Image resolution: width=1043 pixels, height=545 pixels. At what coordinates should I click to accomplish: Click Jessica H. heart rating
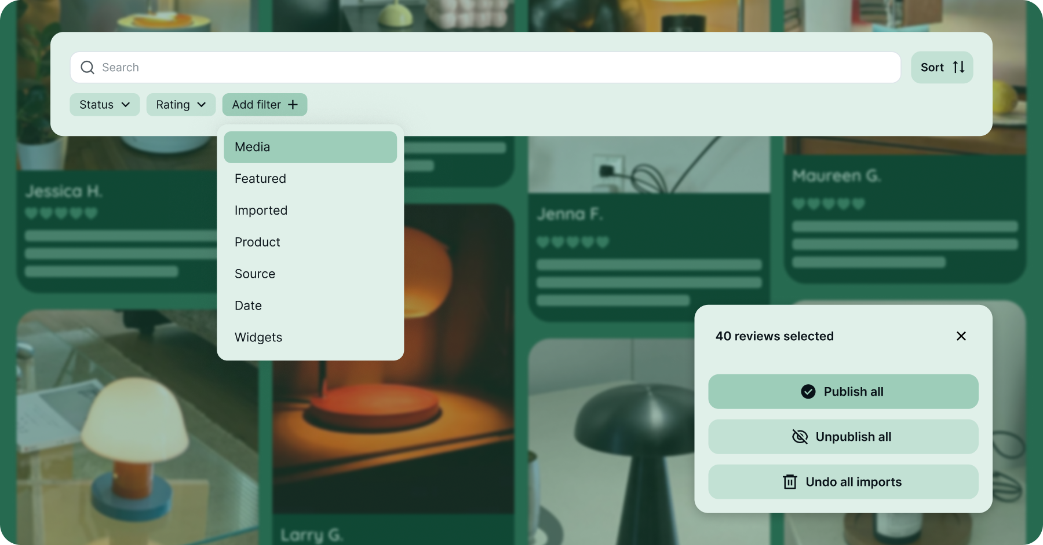61,213
